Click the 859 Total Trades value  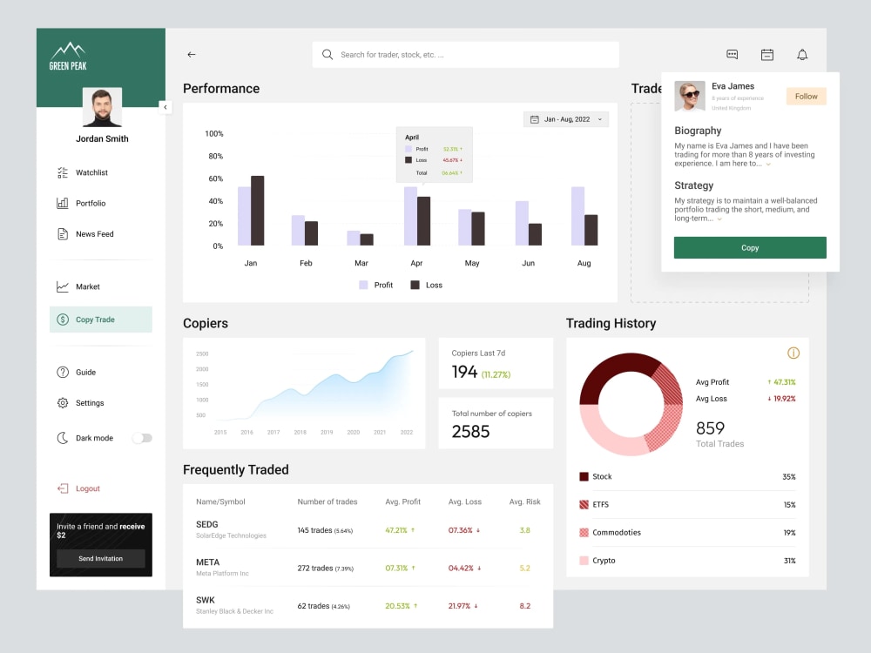[710, 428]
